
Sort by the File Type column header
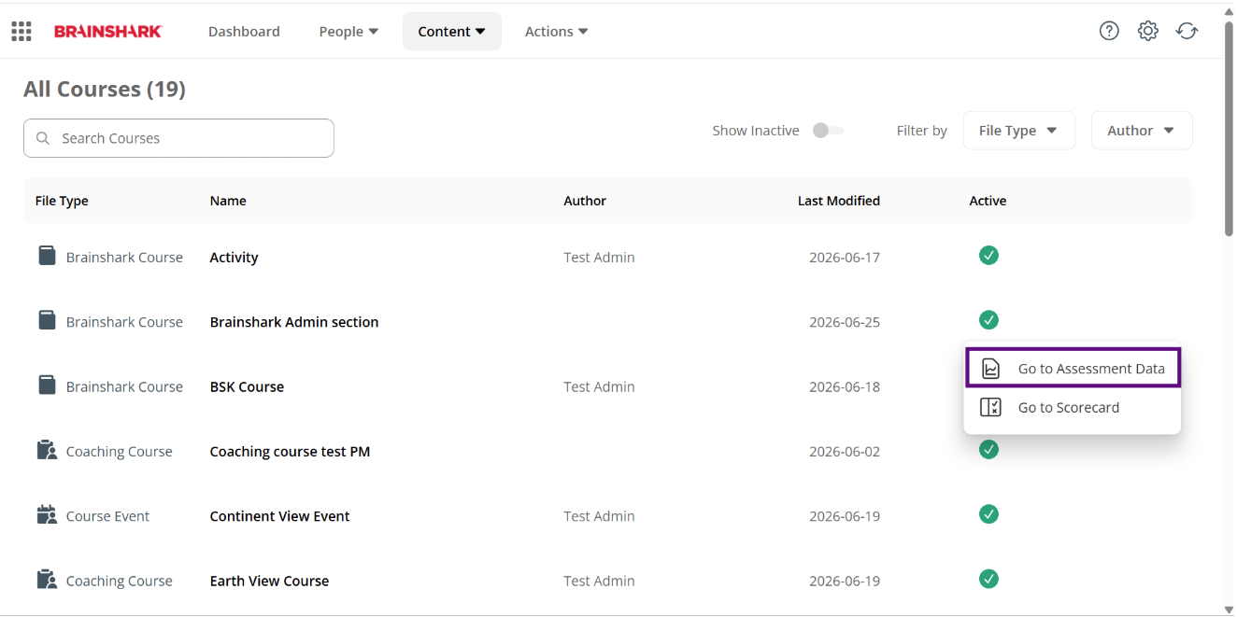coord(62,201)
